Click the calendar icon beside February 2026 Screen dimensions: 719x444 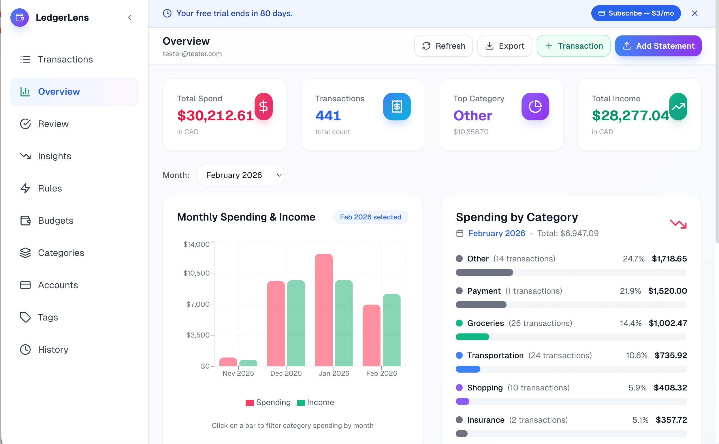(460, 234)
